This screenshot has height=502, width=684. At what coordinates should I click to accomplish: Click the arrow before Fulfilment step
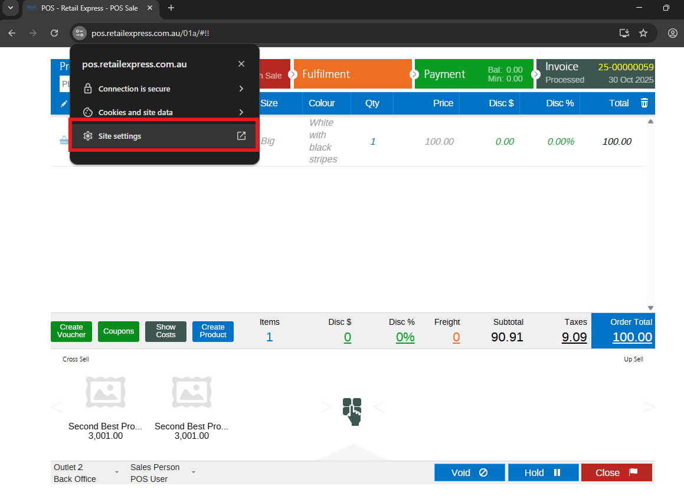pos(293,74)
